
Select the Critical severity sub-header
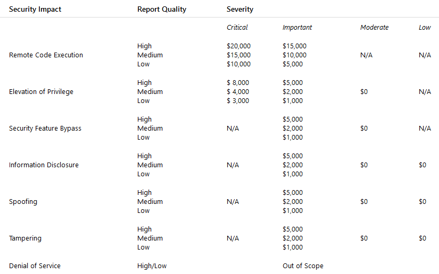(x=237, y=27)
